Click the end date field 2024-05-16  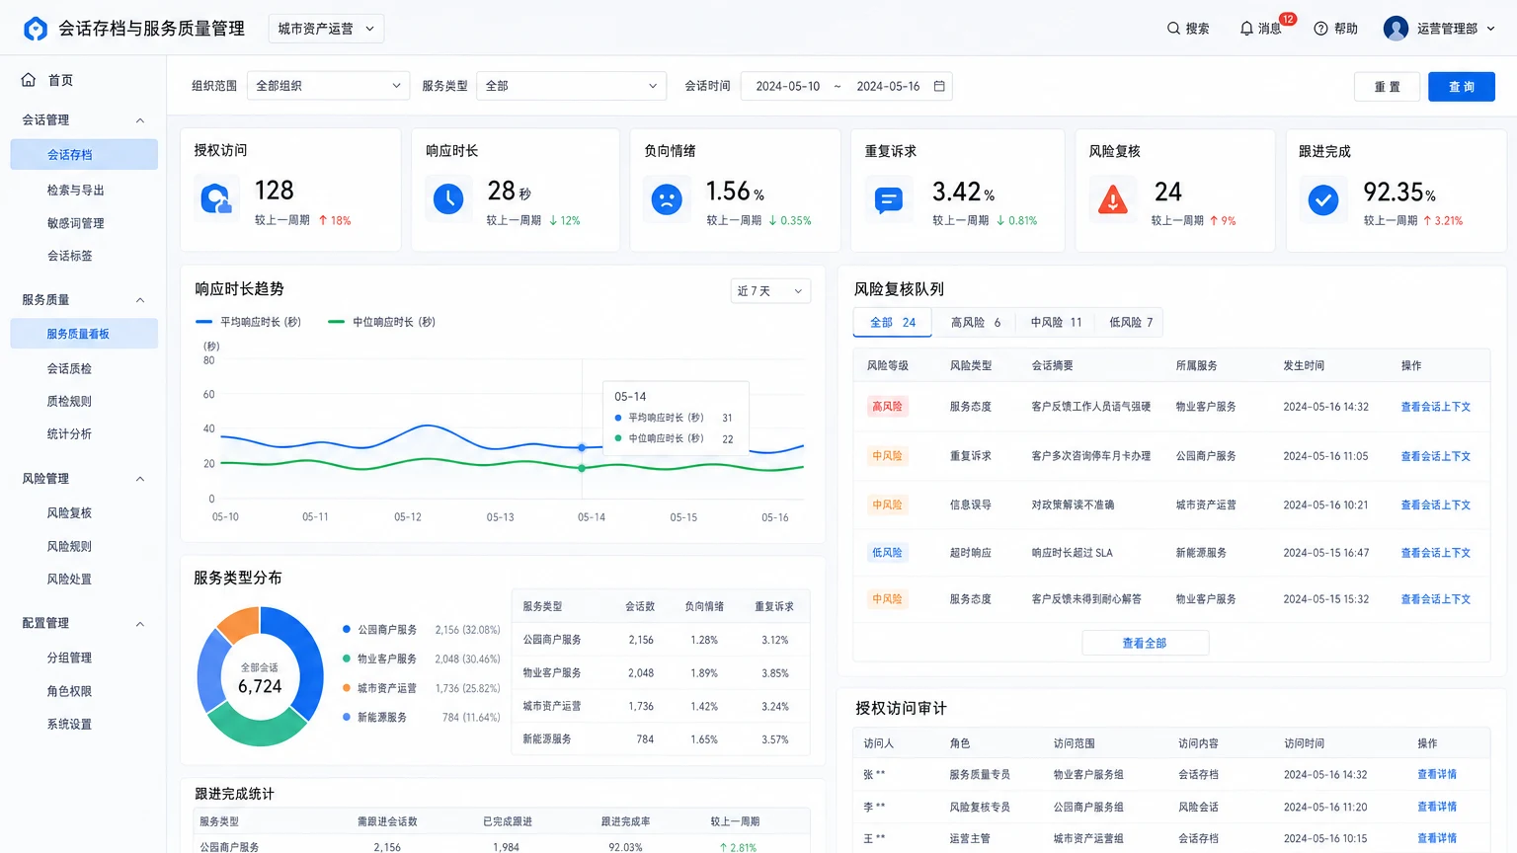888,86
